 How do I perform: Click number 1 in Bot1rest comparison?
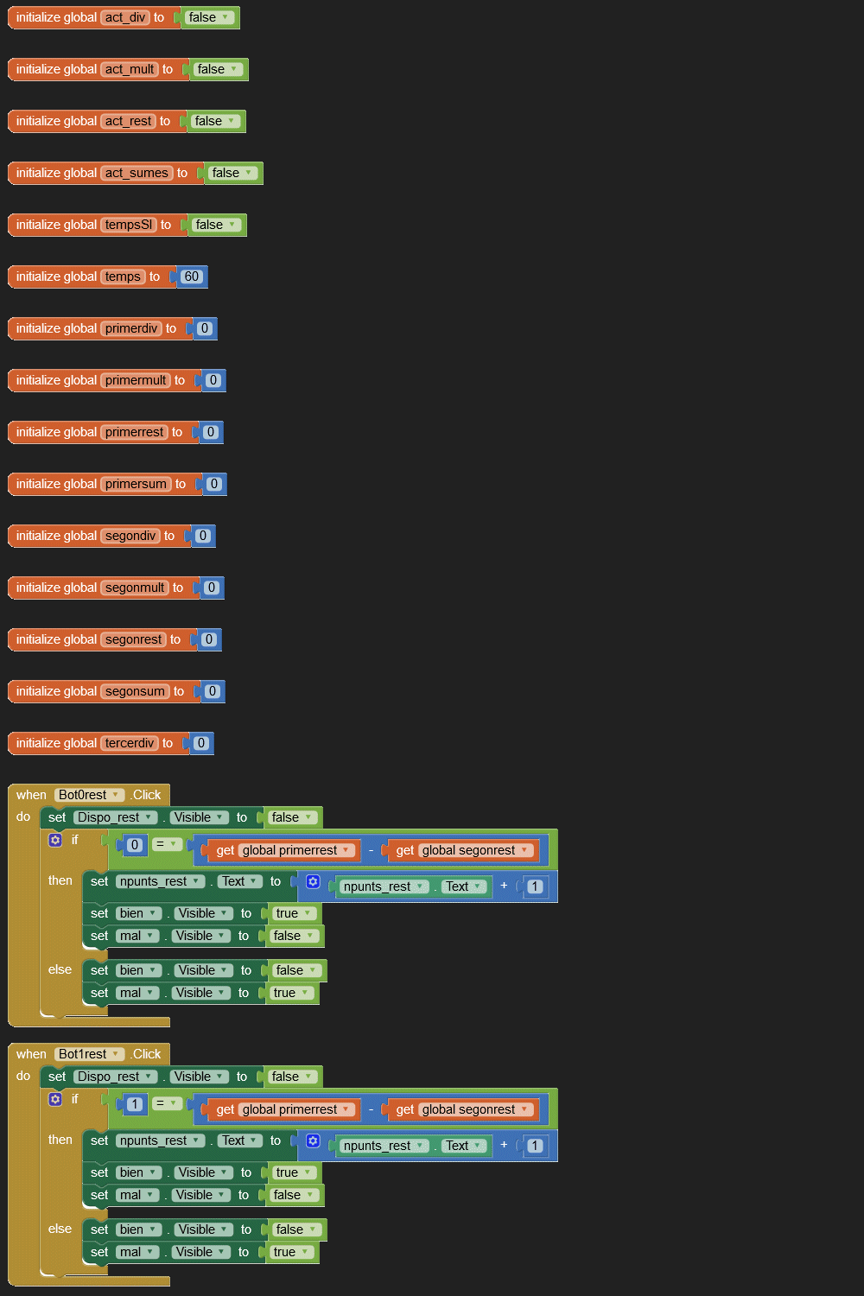(x=134, y=1104)
